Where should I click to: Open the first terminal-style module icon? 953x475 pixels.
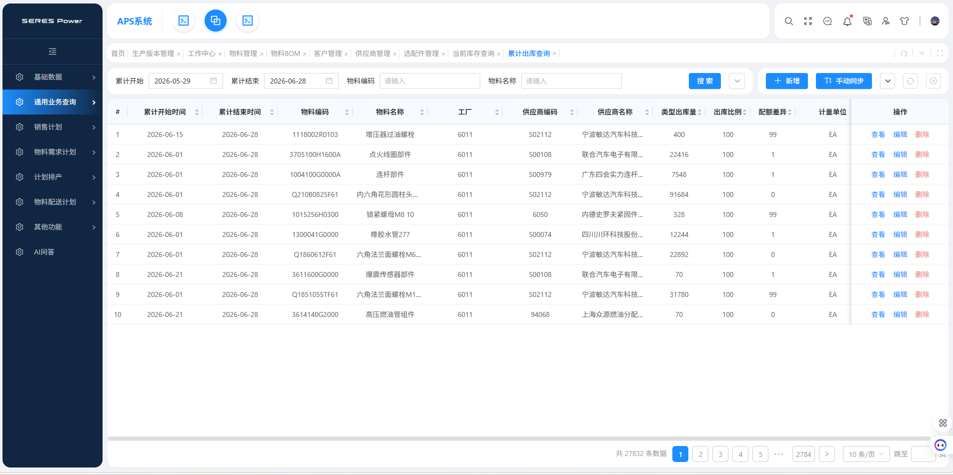point(184,20)
